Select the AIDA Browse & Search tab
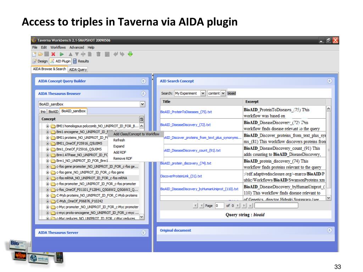 (x=49, y=69)
